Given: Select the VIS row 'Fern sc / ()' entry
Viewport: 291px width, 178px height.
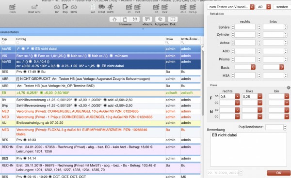Looking at the screenshot, I should coord(100,56).
